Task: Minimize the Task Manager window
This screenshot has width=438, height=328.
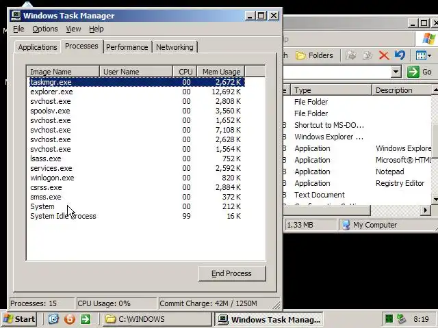Action: (250, 16)
